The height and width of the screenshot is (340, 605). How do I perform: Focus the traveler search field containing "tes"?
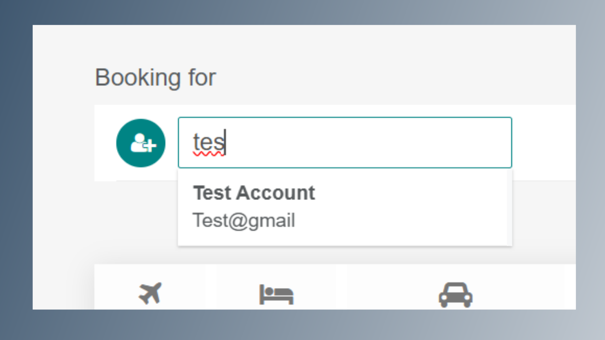point(345,142)
